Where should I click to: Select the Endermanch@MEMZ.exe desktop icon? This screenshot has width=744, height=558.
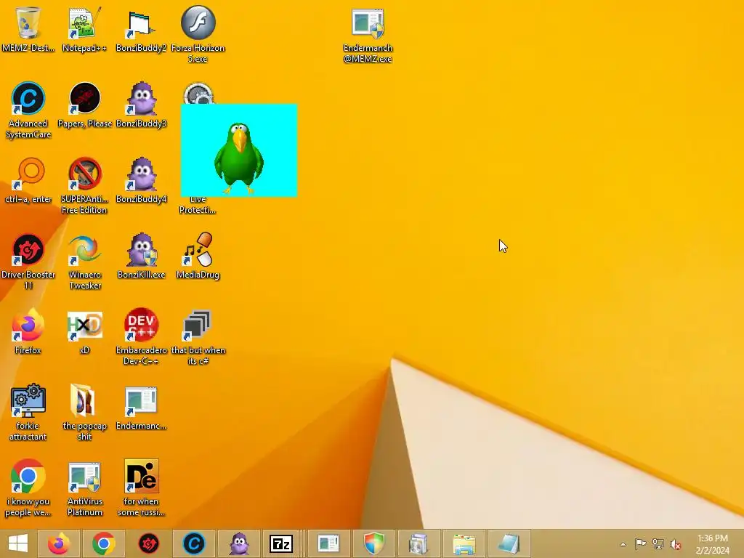pos(368,35)
